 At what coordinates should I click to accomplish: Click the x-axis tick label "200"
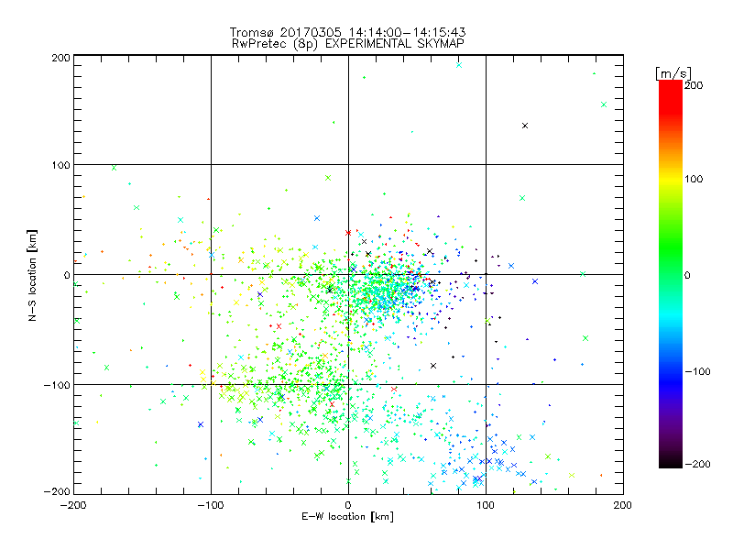(x=623, y=505)
